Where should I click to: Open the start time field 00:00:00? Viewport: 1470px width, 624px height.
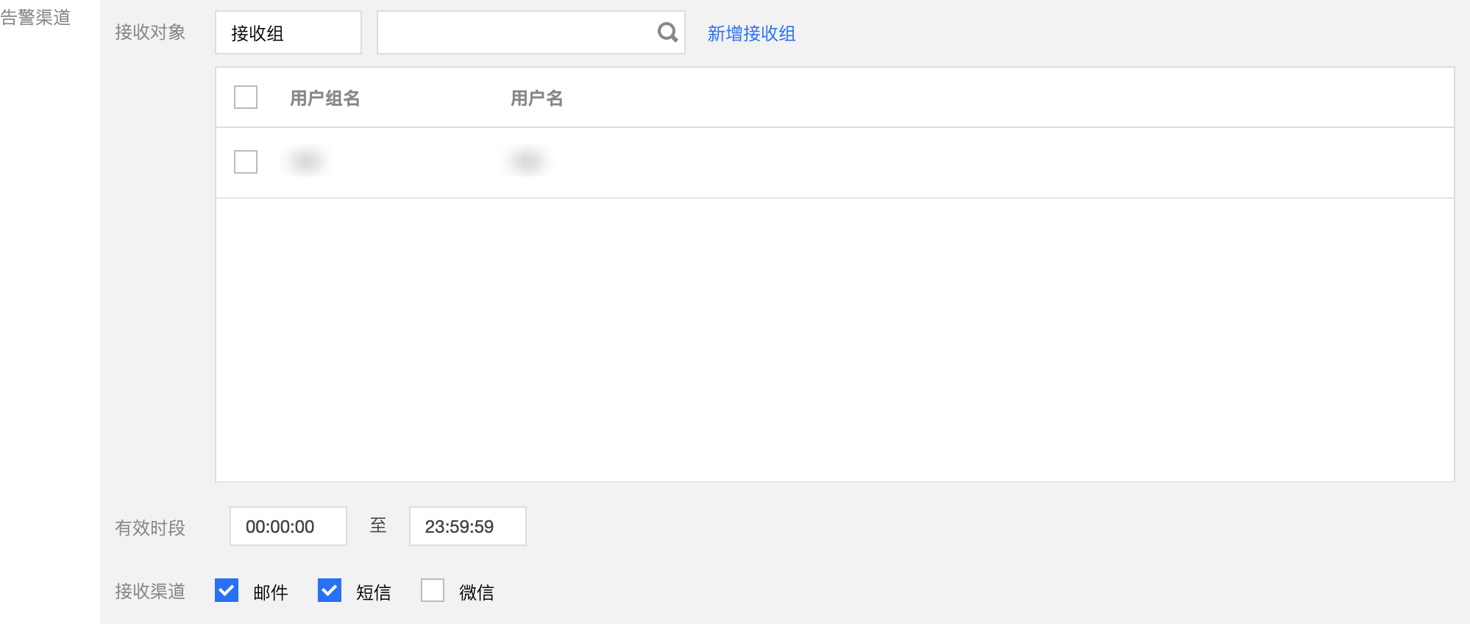[288, 526]
